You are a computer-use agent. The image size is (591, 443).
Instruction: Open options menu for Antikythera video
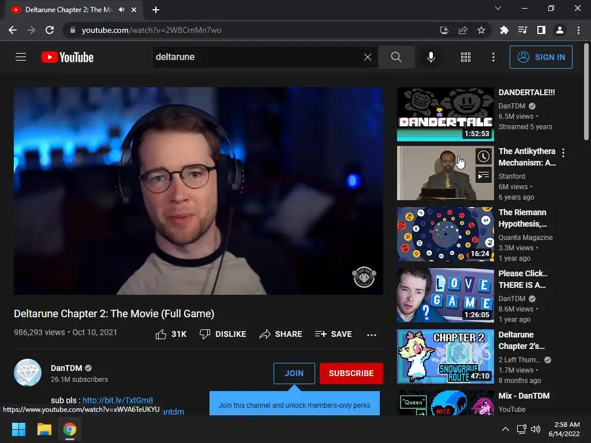coord(563,153)
